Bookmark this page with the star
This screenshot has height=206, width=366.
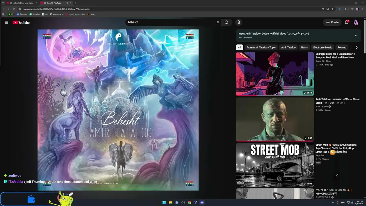[332, 9]
